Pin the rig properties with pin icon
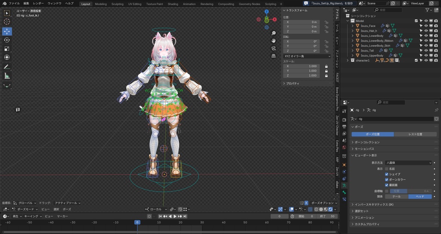The image size is (441, 234). (437, 110)
